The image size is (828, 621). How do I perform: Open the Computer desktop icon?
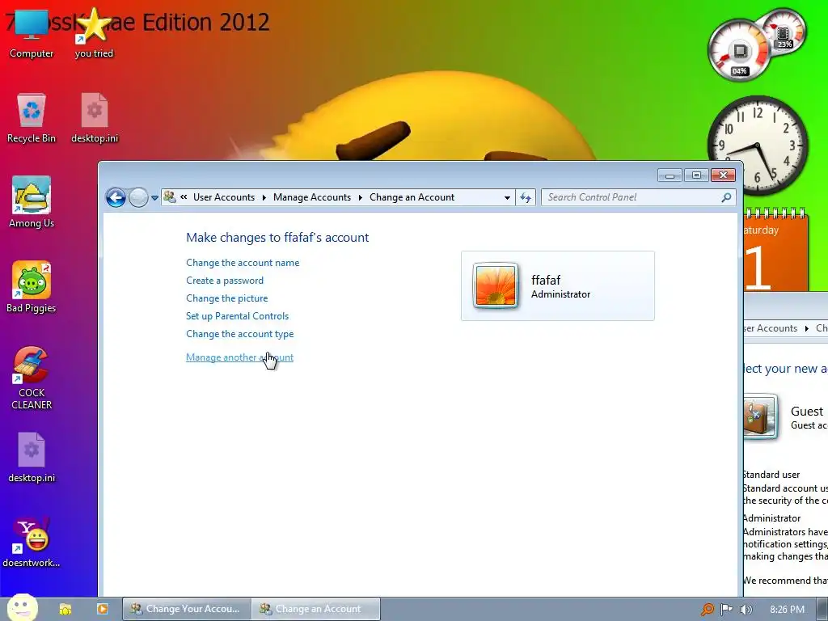(x=32, y=32)
